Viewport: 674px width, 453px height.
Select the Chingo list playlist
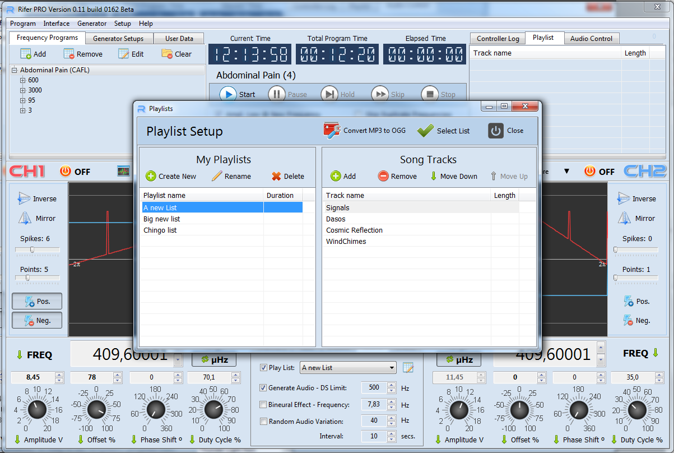point(161,230)
